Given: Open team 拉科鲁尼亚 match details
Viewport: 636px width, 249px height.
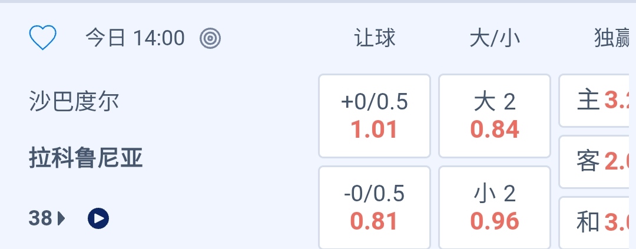Looking at the screenshot, I should [86, 158].
